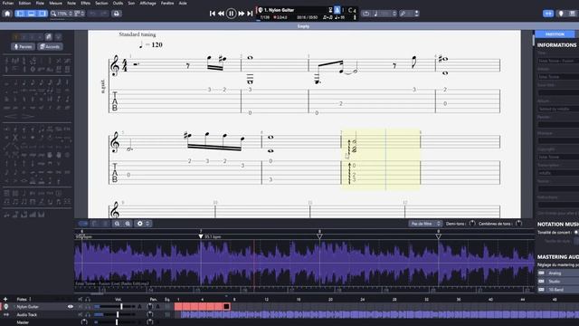579x326 pixels.
Task: Adjust the Demi-tons knob
Action: (472, 224)
